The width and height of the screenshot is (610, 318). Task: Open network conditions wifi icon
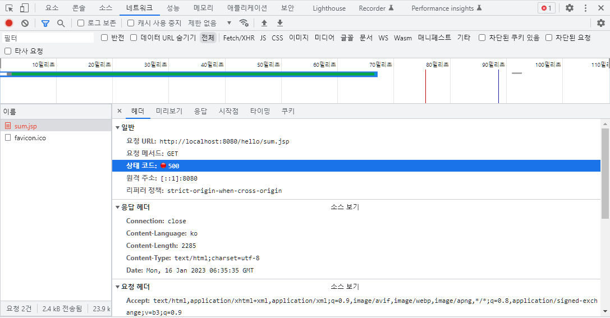[x=244, y=23]
